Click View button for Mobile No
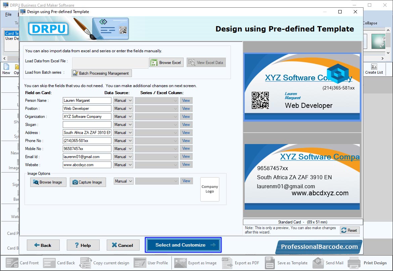 (x=186, y=148)
